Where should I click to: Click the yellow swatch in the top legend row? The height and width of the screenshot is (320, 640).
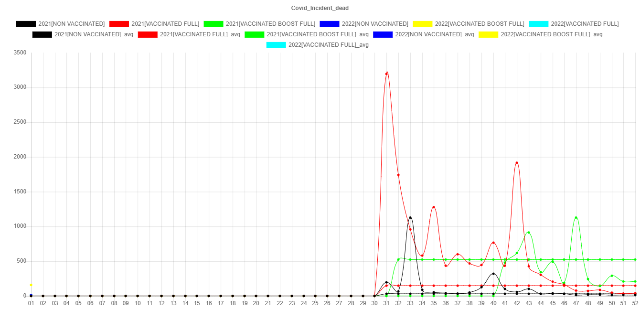422,24
